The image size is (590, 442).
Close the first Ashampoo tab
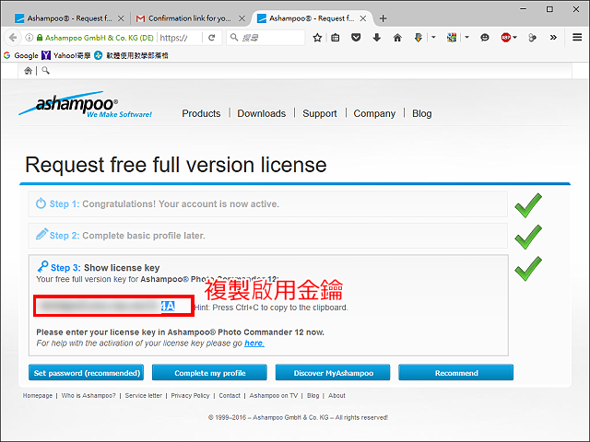(121, 18)
